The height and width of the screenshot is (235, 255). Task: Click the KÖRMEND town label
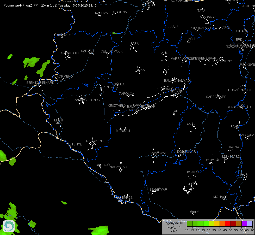[65, 77]
